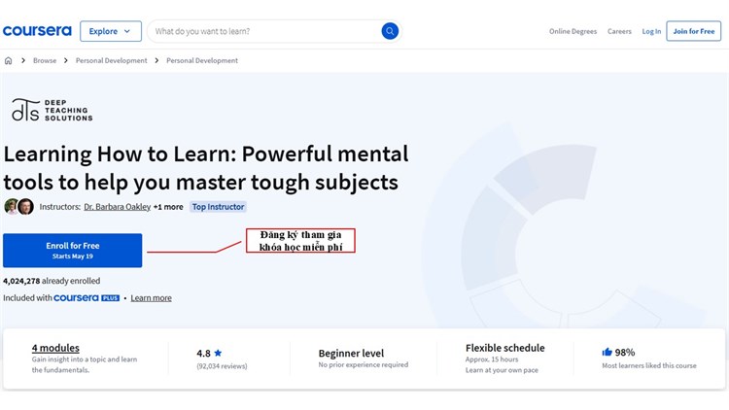Click the blue rating star icon
This screenshot has width=729, height=410.
point(218,353)
